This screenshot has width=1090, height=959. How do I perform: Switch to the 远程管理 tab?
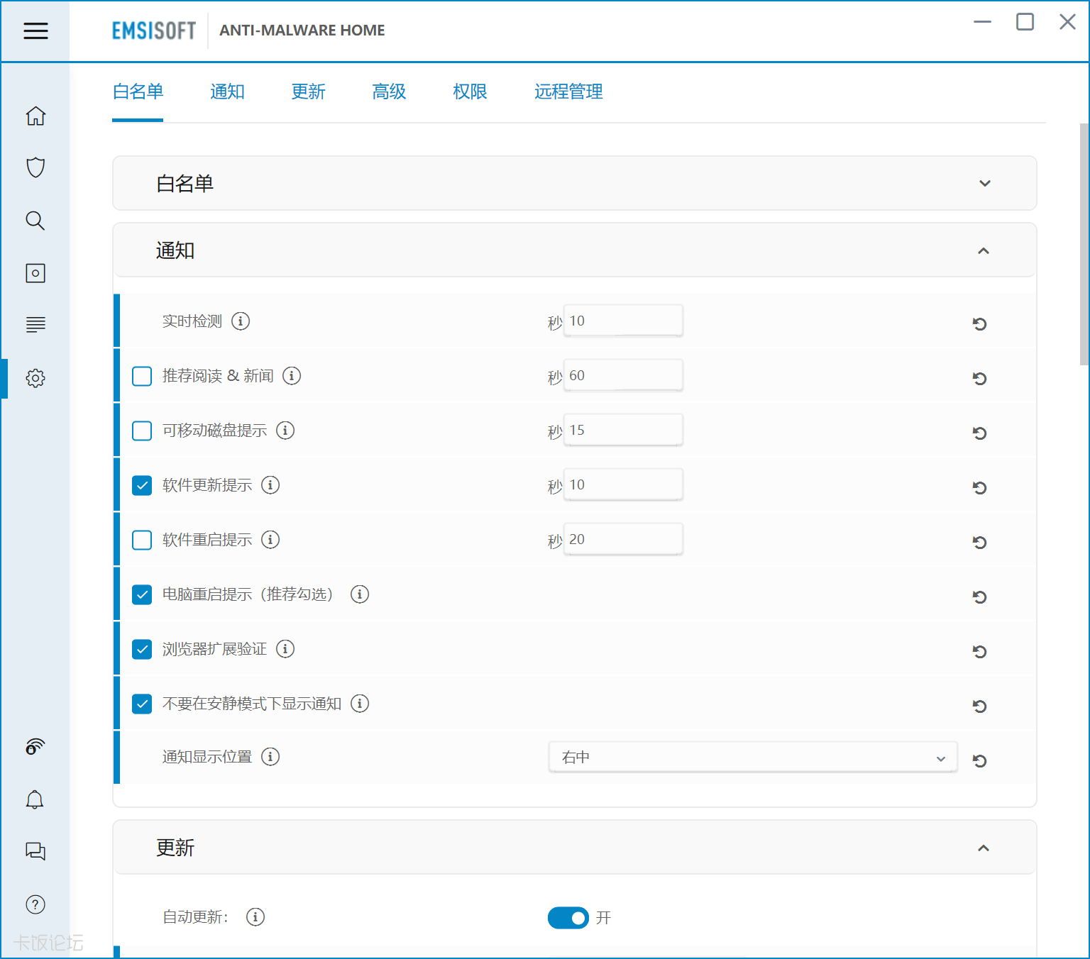pyautogui.click(x=568, y=92)
